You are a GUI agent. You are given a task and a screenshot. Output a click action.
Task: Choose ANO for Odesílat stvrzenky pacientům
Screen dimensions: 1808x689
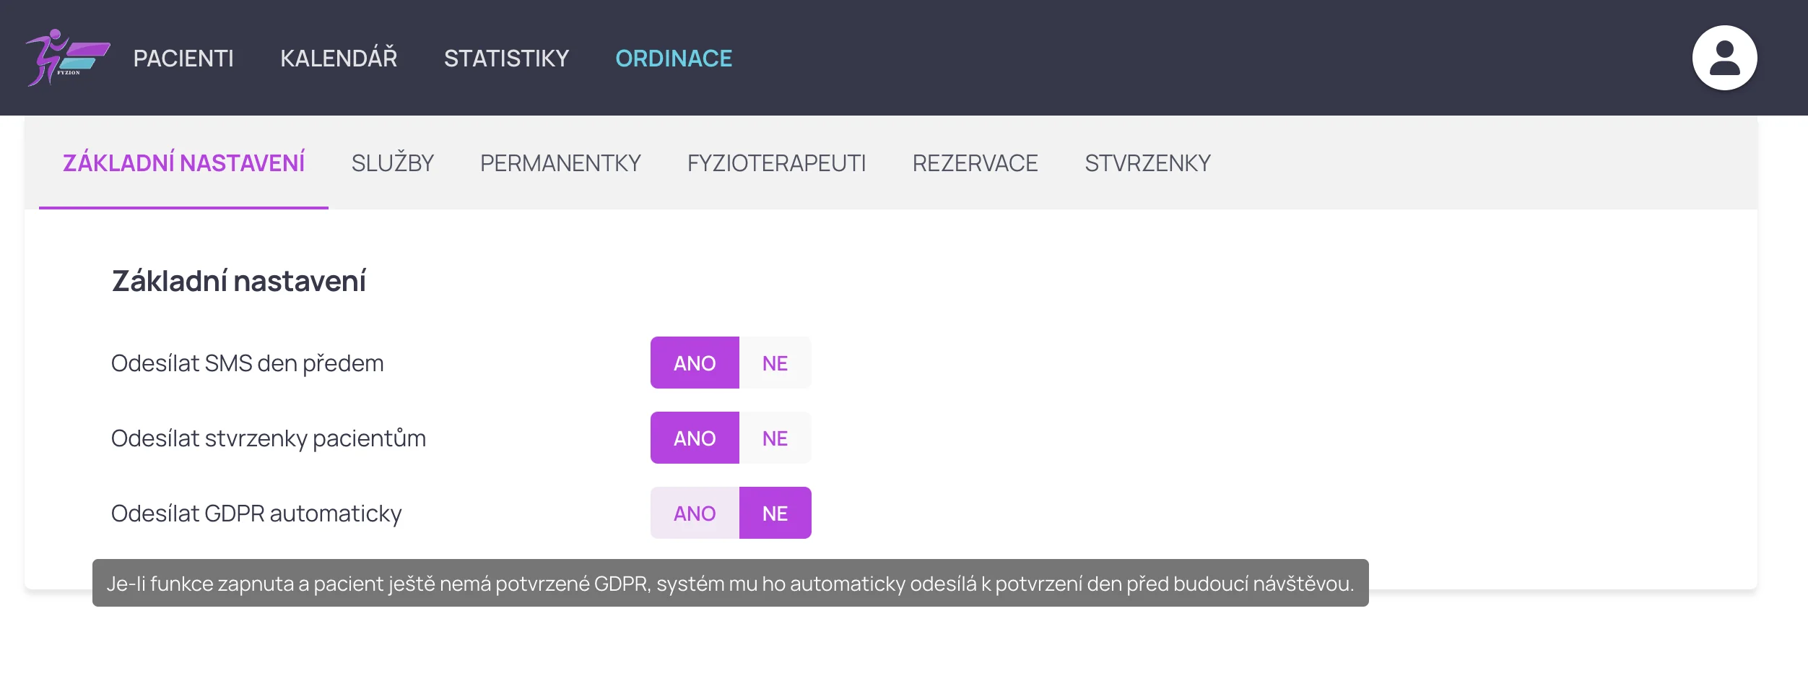(x=694, y=438)
